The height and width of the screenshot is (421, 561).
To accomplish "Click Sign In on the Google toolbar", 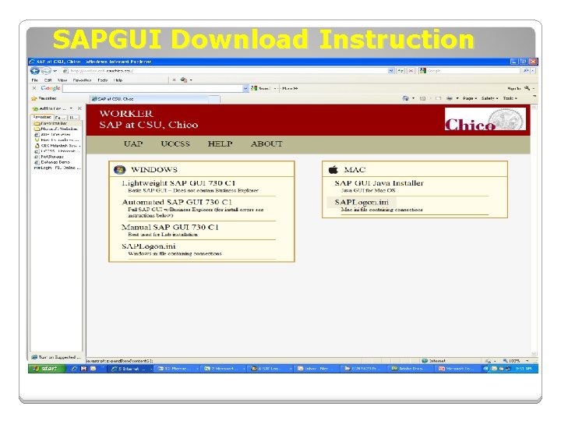I will coord(514,88).
